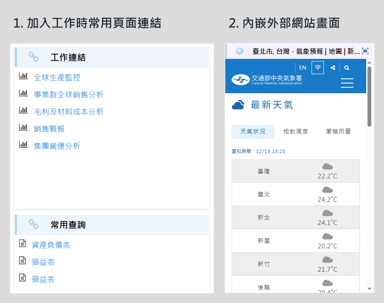Open the share icon in the weather header
384x303 pixels.
tap(333, 68)
